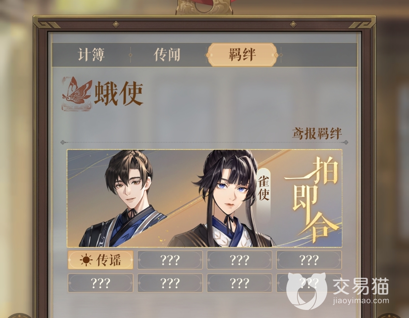Click the moth emblem icon beside 蛾使
The image size is (409, 318).
tap(77, 93)
